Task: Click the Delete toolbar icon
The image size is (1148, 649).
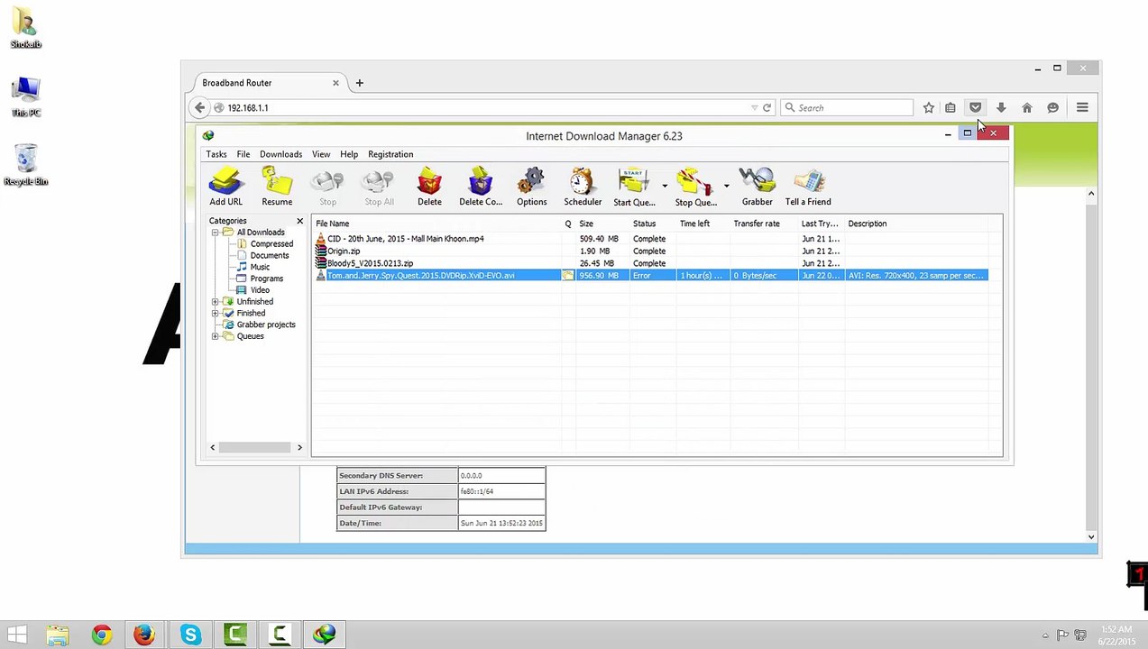Action: [x=429, y=187]
